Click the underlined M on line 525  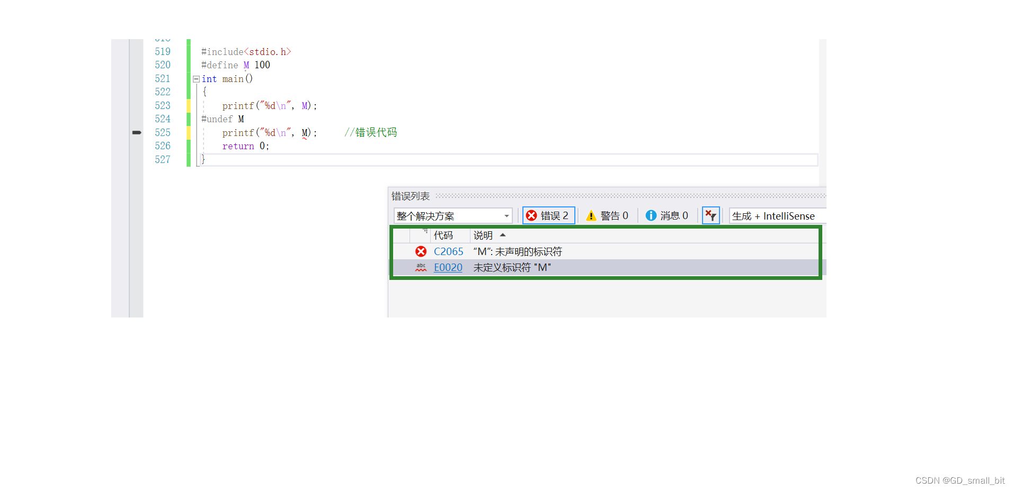pos(305,133)
